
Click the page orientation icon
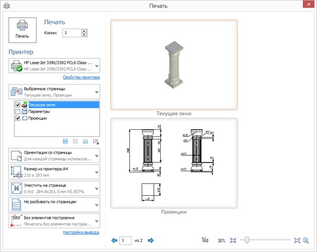17,155
